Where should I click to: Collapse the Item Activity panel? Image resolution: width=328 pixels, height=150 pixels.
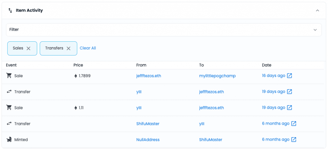[317, 11]
